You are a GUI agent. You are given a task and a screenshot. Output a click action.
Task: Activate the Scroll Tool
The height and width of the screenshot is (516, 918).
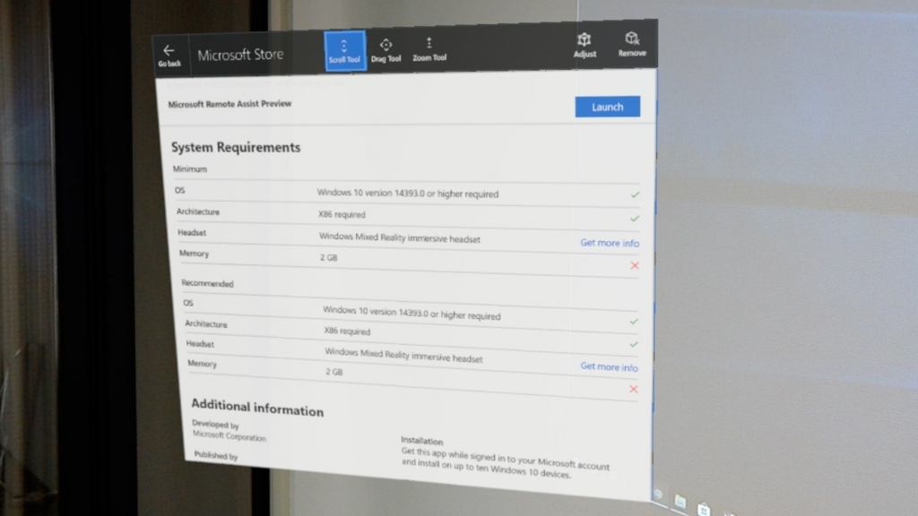344,51
